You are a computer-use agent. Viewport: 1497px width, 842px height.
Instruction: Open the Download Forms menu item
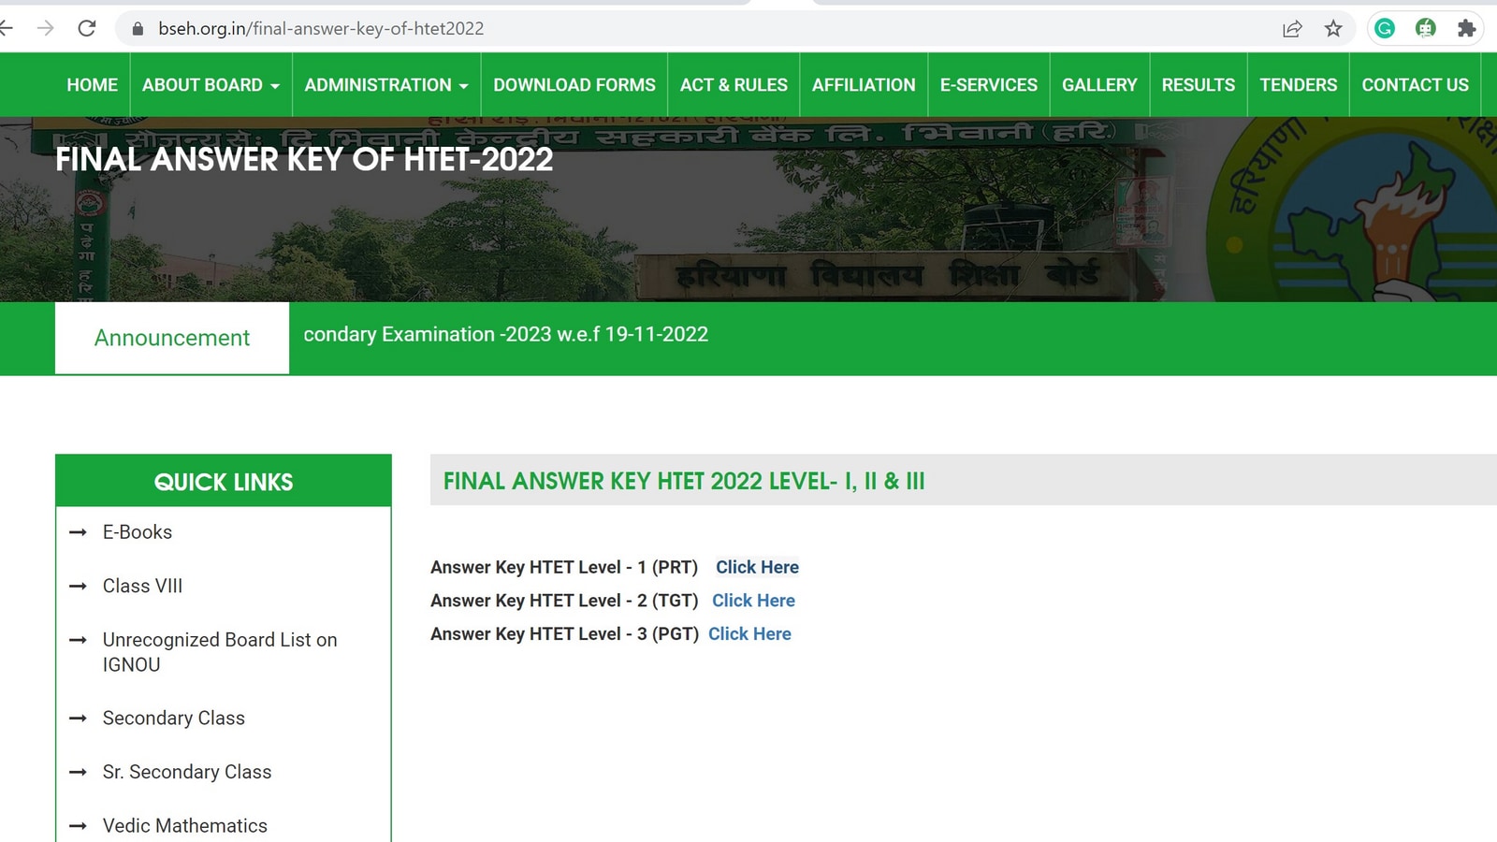coord(574,85)
